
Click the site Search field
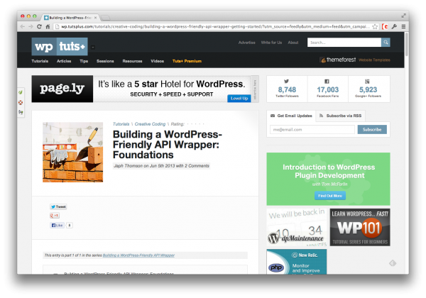pos(344,43)
